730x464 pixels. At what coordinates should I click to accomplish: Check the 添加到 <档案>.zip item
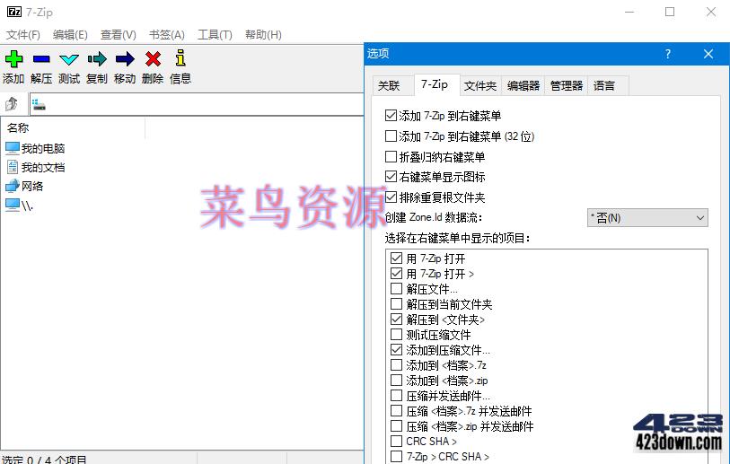(396, 381)
